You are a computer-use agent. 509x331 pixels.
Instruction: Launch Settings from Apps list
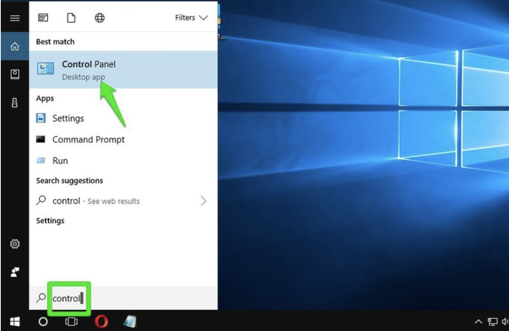point(68,118)
